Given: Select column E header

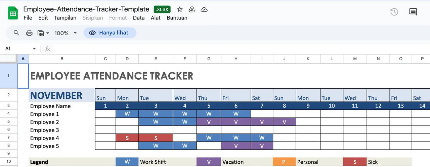Looking at the screenshot, I should pyautogui.click(x=156, y=59).
